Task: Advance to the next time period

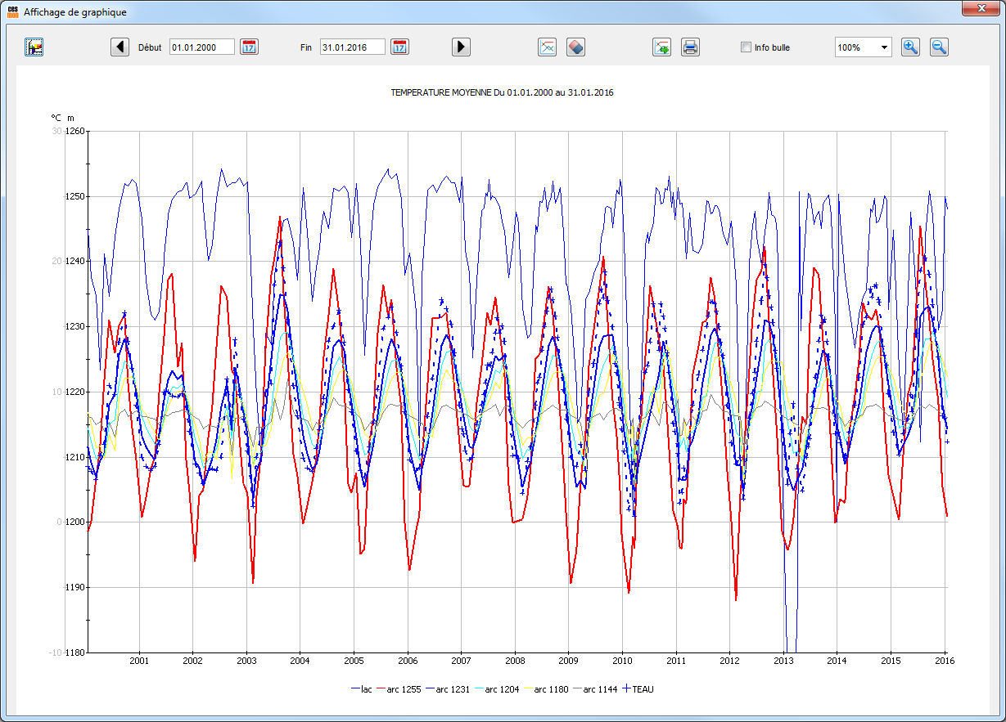Action: 461,47
